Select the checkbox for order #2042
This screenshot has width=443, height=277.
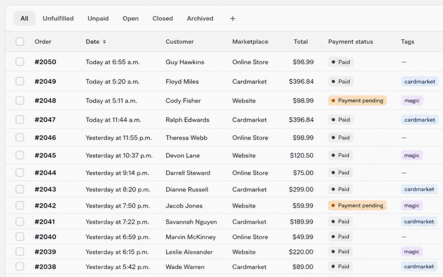coord(20,205)
